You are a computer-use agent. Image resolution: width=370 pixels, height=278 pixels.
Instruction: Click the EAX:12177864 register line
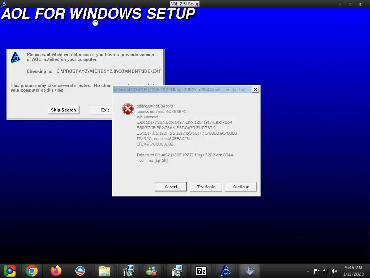point(184,122)
